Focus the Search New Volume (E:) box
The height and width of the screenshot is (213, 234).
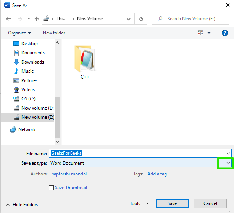(190, 19)
